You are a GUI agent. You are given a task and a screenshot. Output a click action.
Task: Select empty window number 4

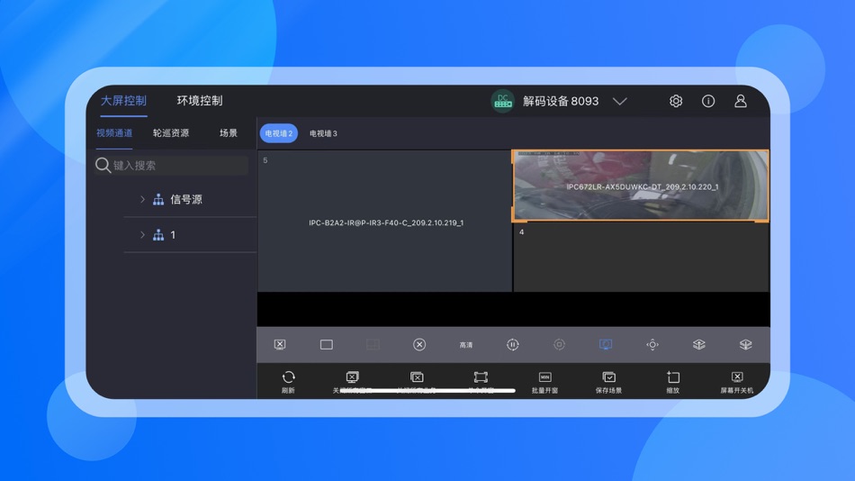point(641,257)
